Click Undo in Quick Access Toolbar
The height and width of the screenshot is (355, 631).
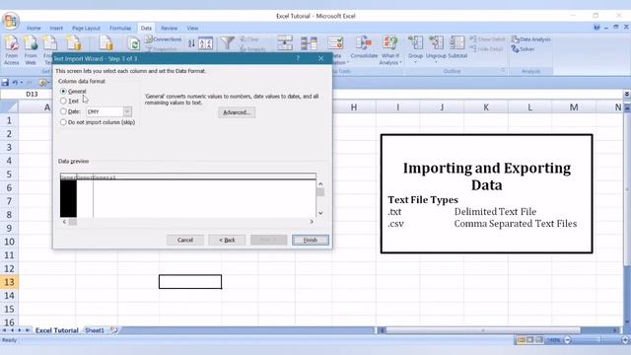coord(15,83)
